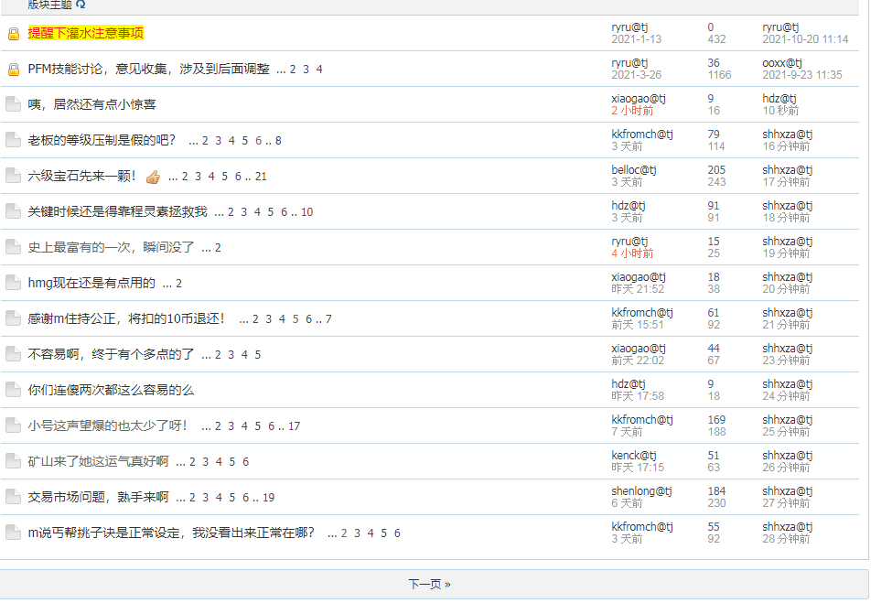
Task: View author ryru@tj of 提醒下灌水注意事项
Action: click(629, 27)
